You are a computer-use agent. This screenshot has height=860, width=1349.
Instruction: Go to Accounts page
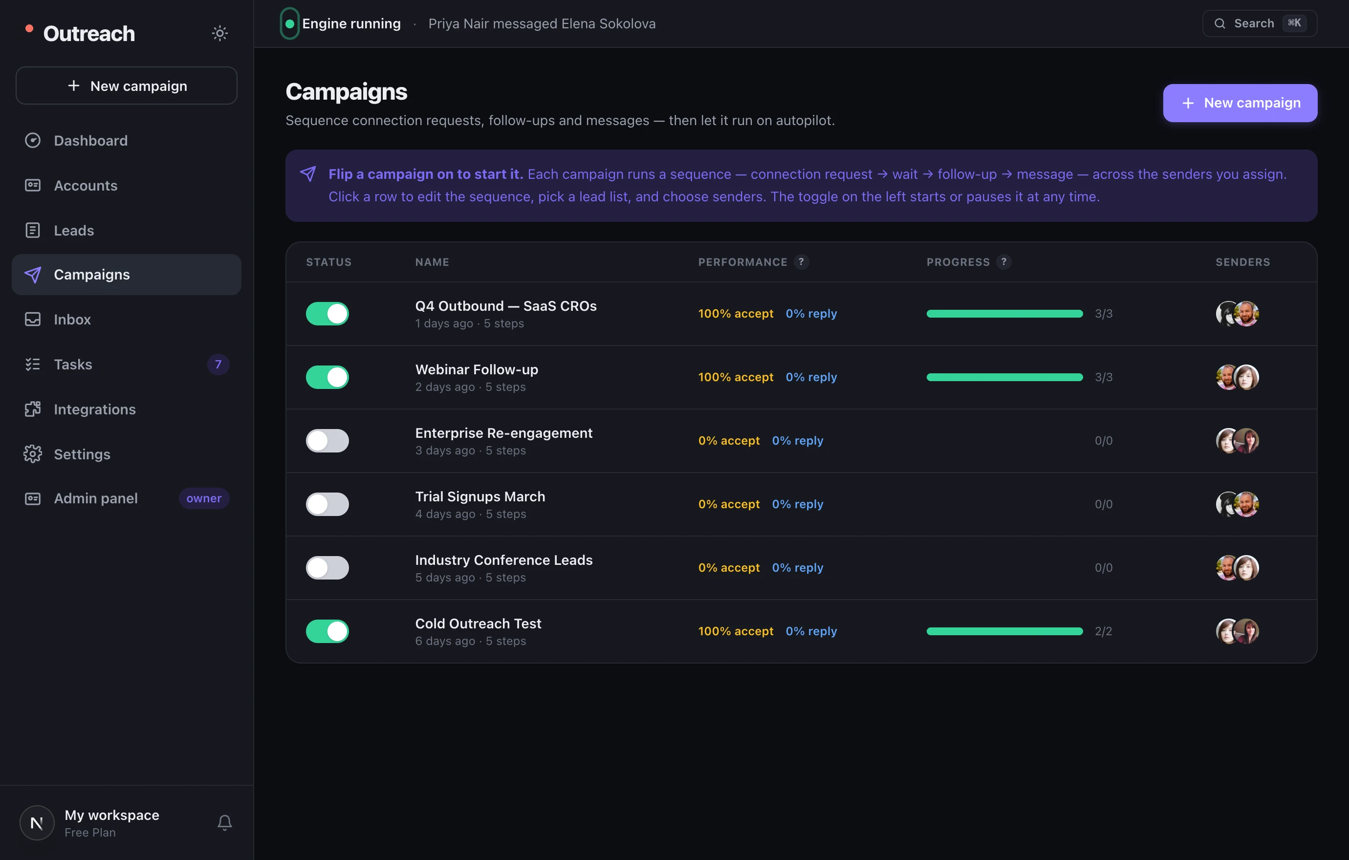(127, 185)
